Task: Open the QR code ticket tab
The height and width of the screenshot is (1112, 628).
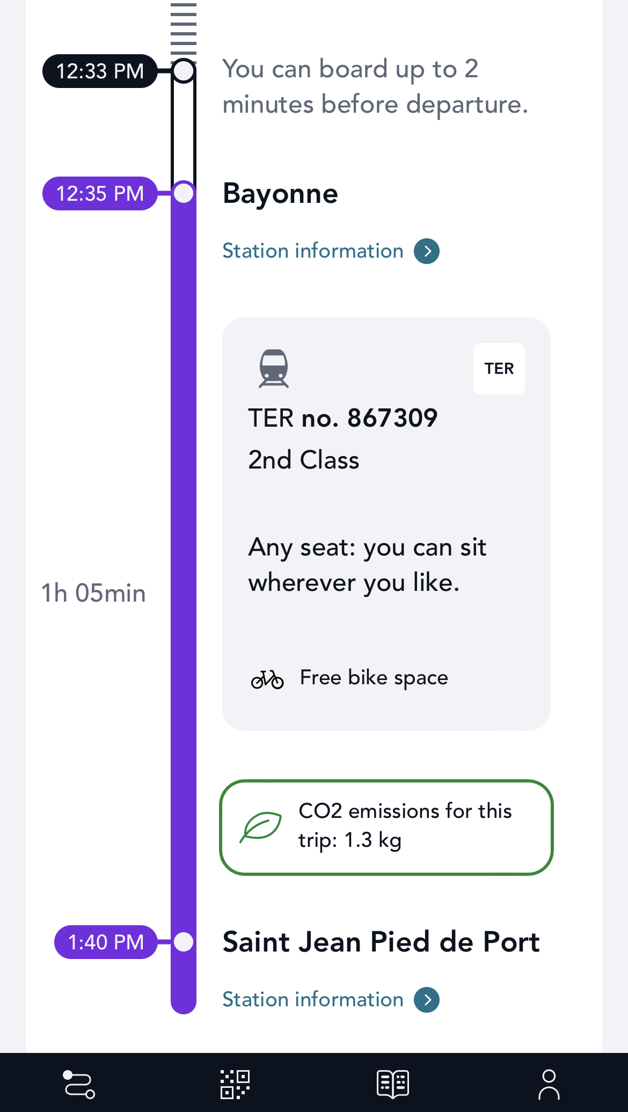Action: pos(235,1084)
